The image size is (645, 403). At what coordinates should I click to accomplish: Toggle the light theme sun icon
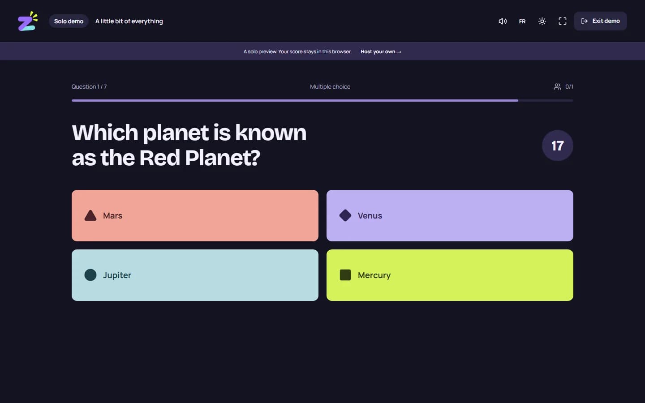click(x=542, y=21)
